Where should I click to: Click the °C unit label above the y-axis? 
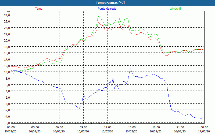click(x=8, y=12)
